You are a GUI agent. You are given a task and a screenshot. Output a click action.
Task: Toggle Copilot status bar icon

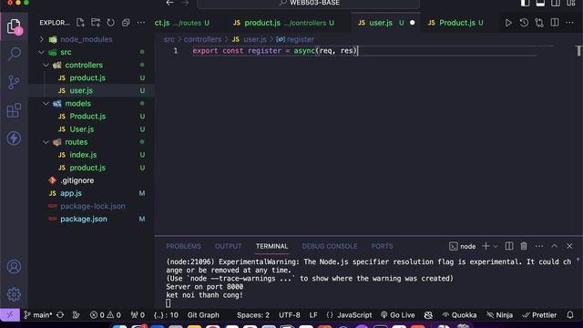(x=428, y=315)
